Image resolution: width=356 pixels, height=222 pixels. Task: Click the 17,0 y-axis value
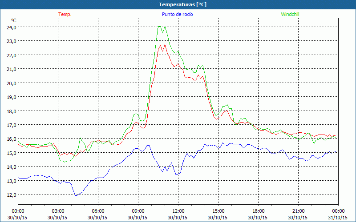click(12, 125)
